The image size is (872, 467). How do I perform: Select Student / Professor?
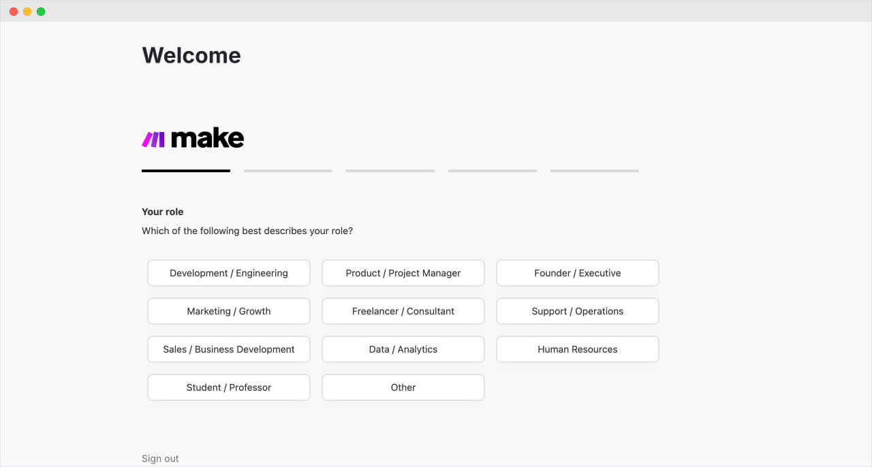[x=228, y=387]
